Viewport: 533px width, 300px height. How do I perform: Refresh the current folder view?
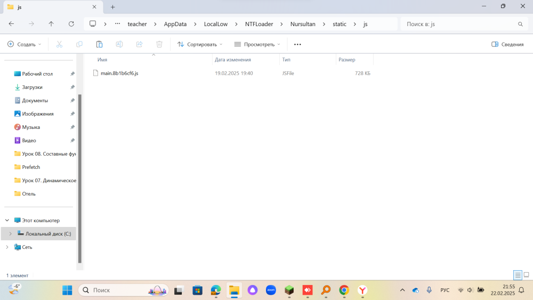(x=71, y=24)
